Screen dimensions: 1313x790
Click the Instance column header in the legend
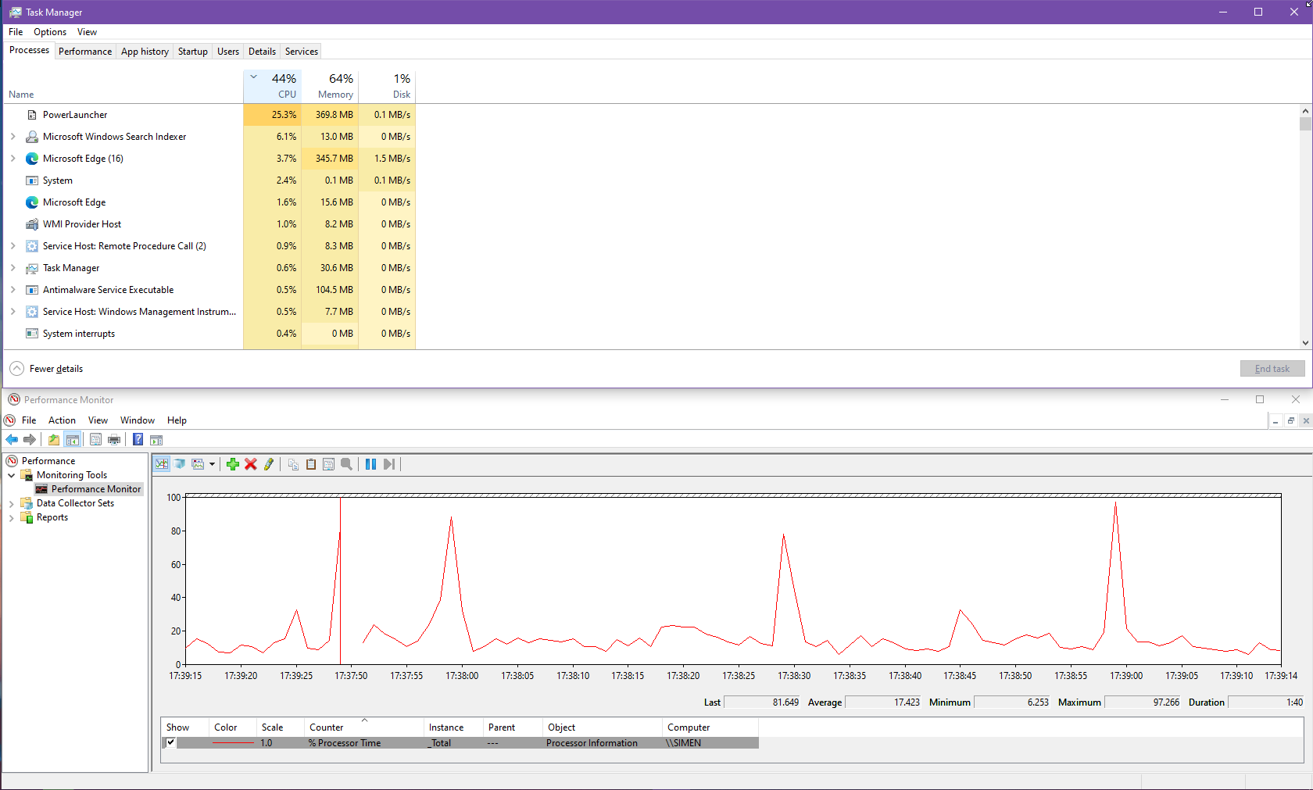pyautogui.click(x=452, y=727)
